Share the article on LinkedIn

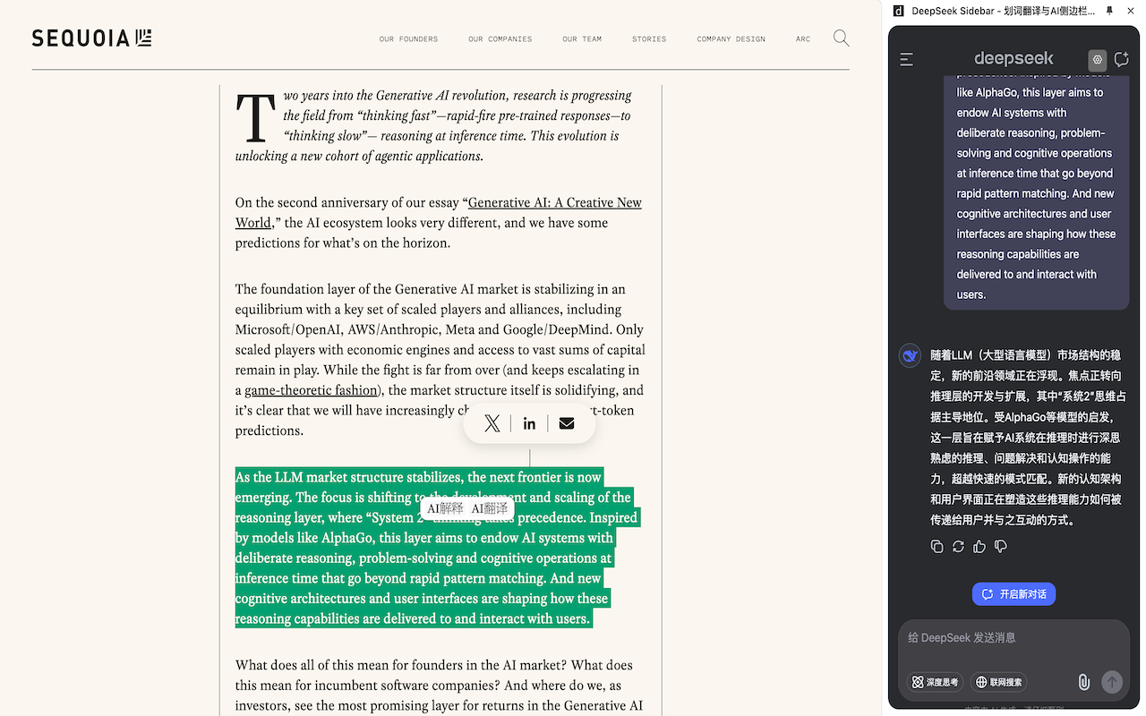click(x=529, y=423)
